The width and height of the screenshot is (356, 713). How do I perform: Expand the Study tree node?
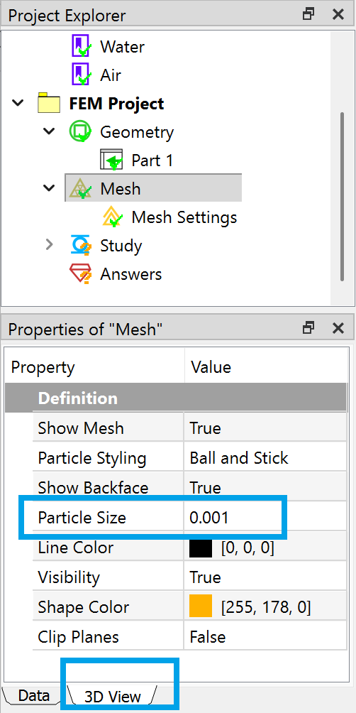(49, 246)
